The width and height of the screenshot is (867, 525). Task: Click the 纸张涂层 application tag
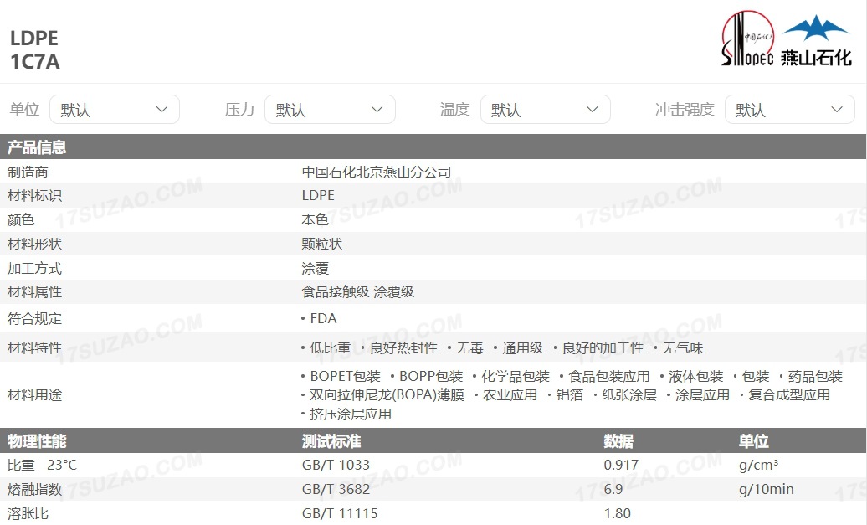tap(629, 395)
